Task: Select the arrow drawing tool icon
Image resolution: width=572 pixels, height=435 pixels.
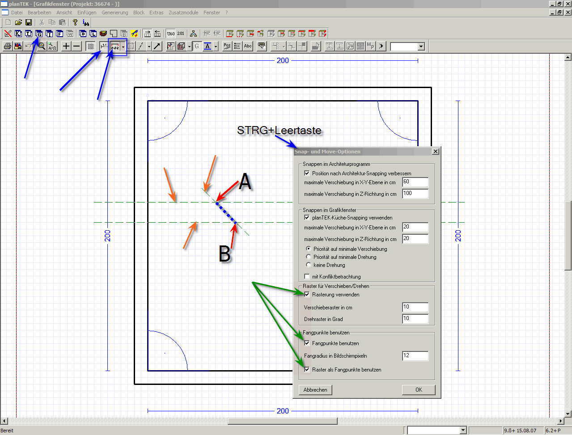Action: click(x=157, y=46)
